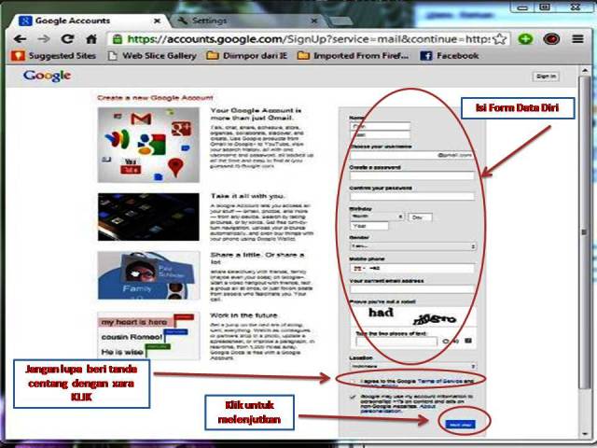This screenshot has height=448, width=597.
Task: Open the Web Slice Gallery bookmark
Action: click(152, 56)
